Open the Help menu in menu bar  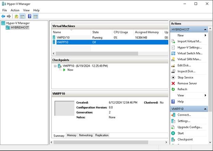coord(36,10)
